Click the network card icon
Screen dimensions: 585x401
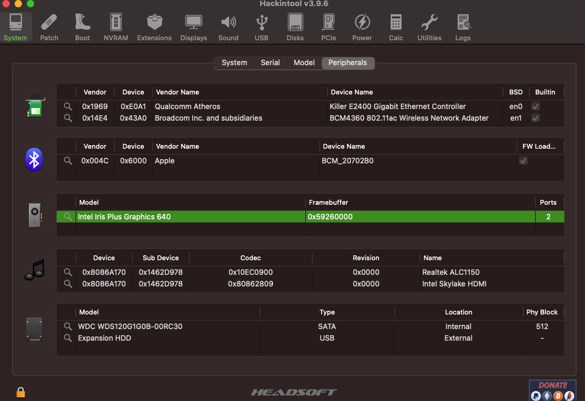(35, 105)
